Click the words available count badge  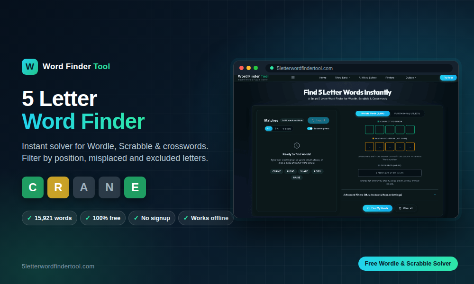coord(292,120)
